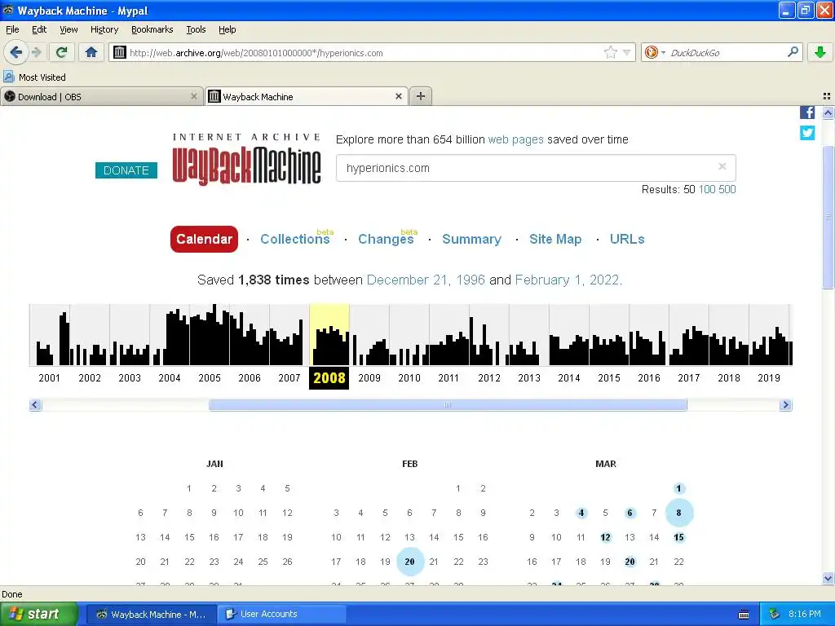Open the URLs view
The image size is (835, 626).
627,239
